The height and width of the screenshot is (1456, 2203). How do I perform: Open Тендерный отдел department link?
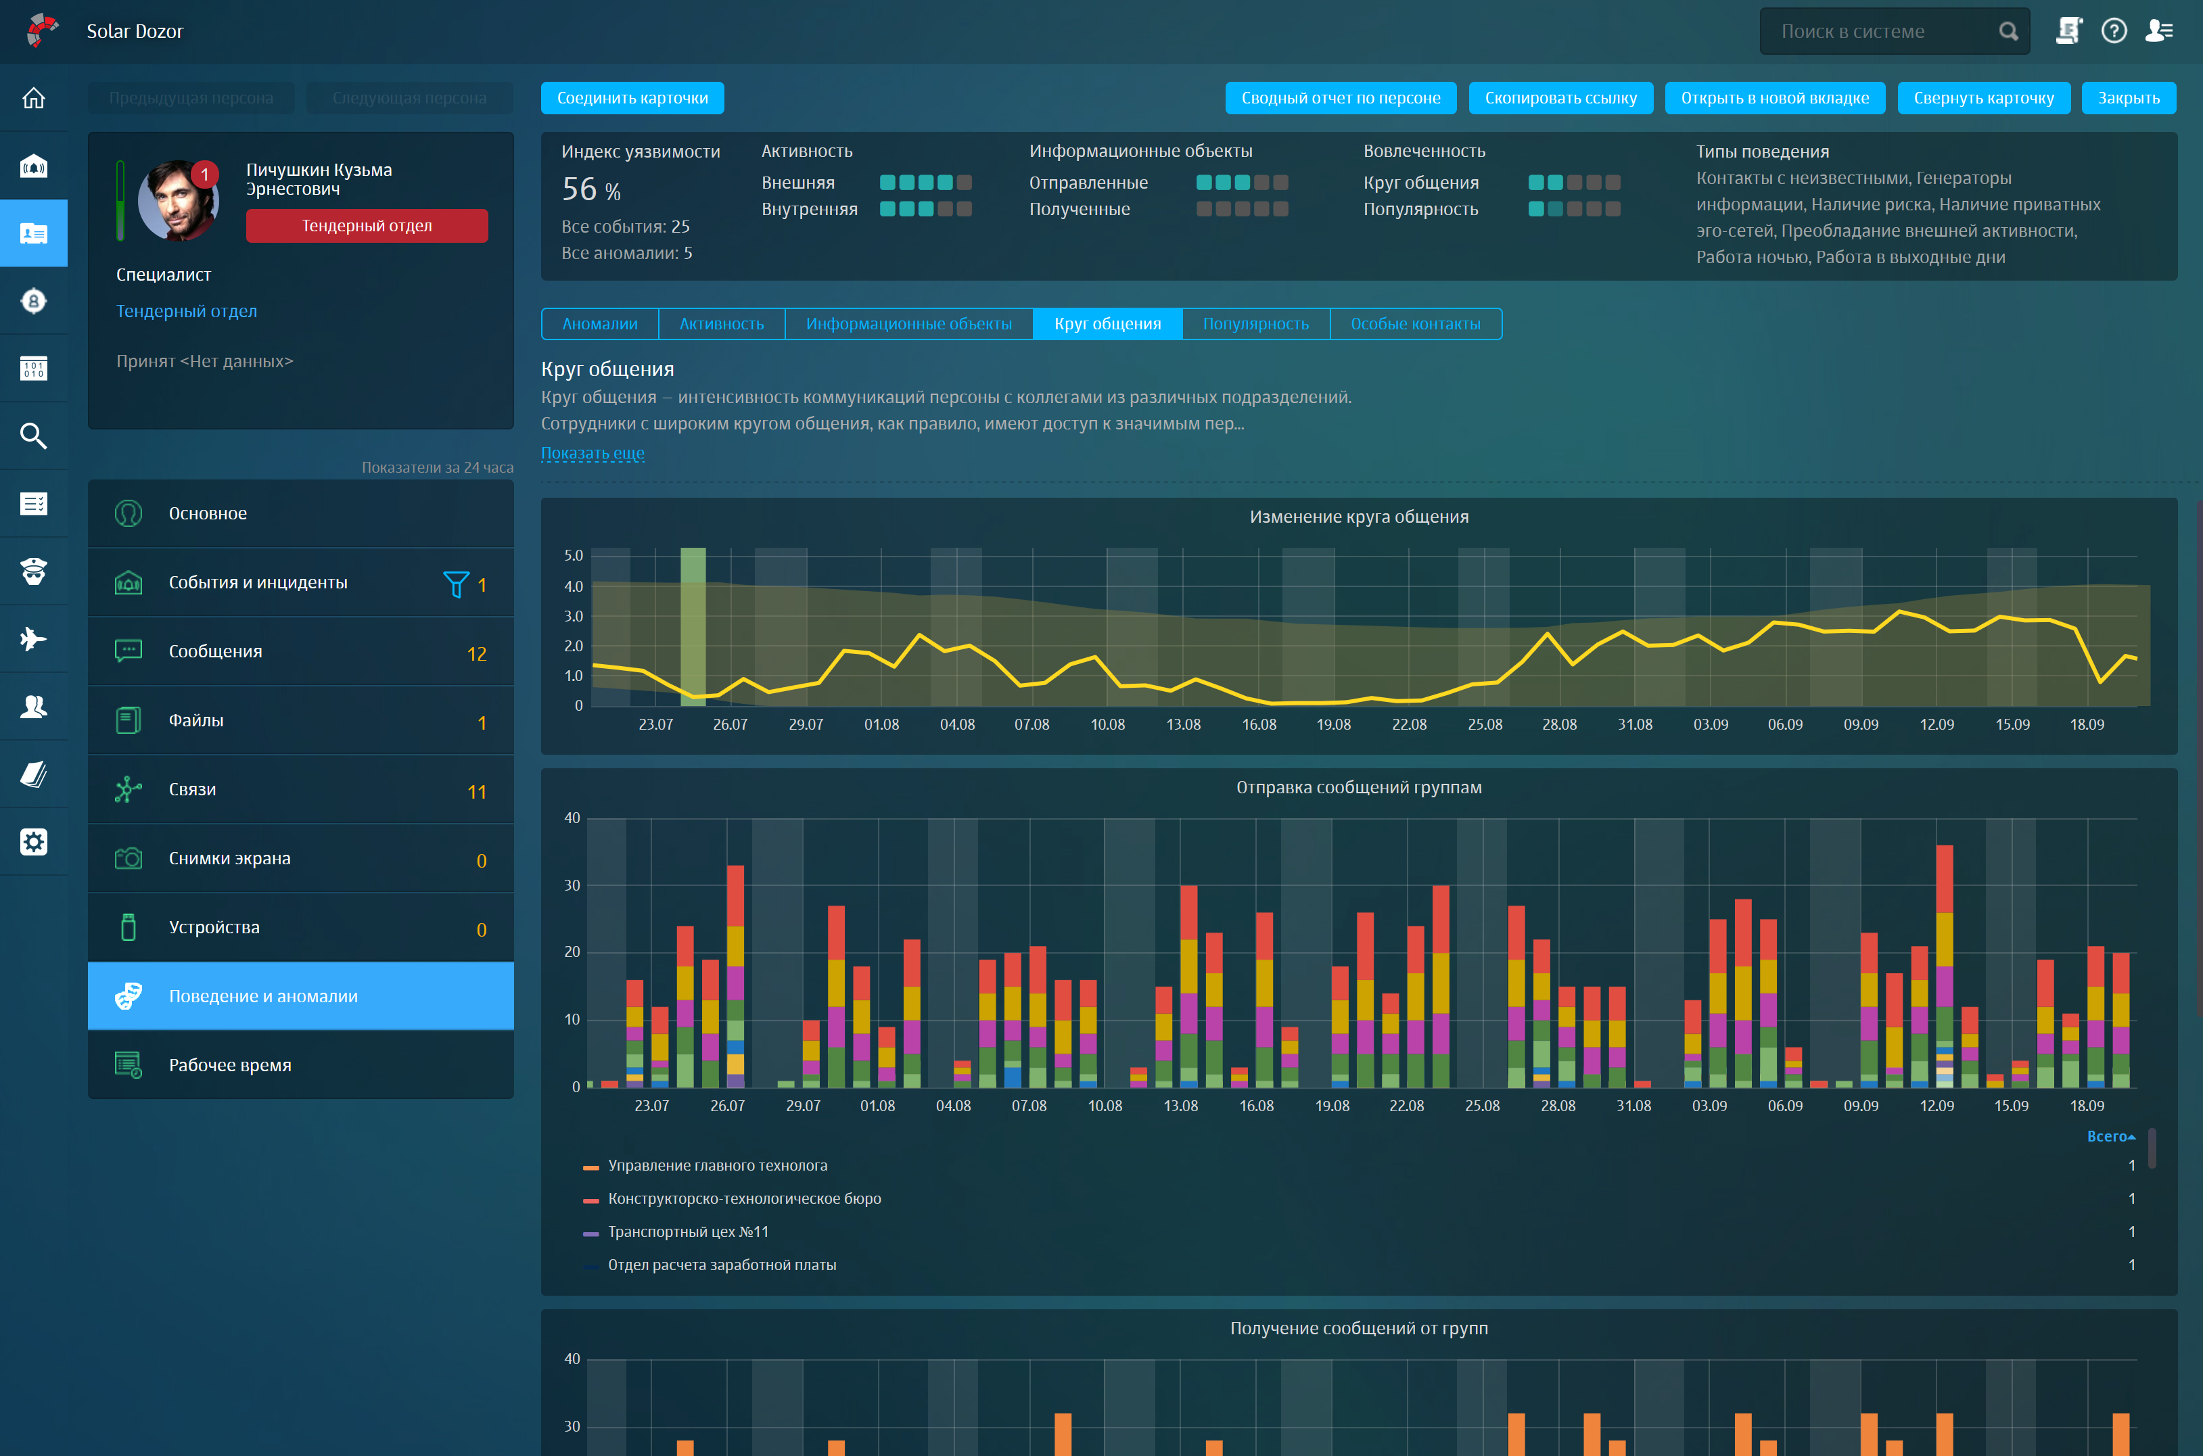tap(187, 311)
